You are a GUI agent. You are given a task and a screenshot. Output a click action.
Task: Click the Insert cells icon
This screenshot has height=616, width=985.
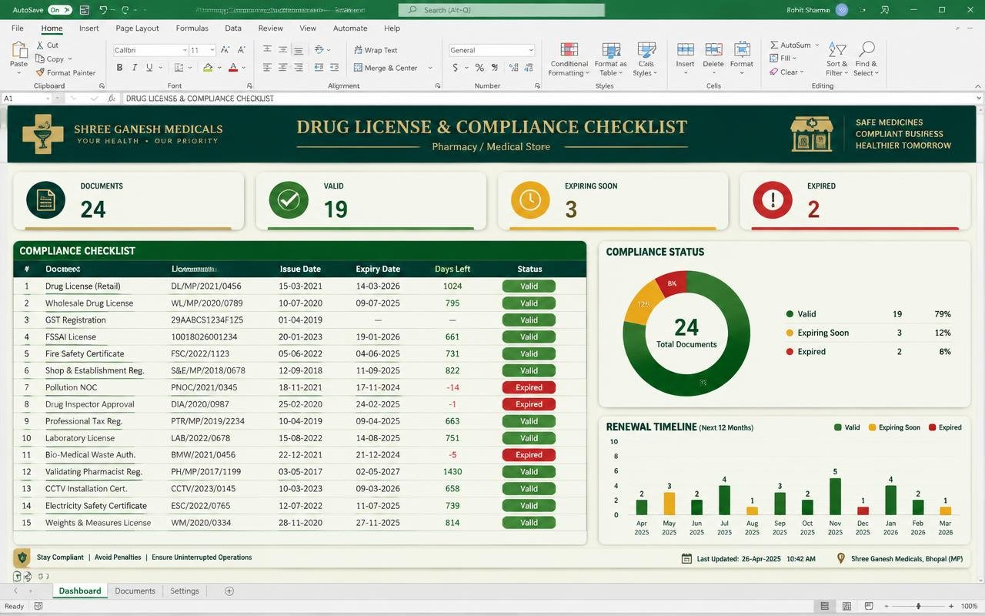(x=685, y=51)
